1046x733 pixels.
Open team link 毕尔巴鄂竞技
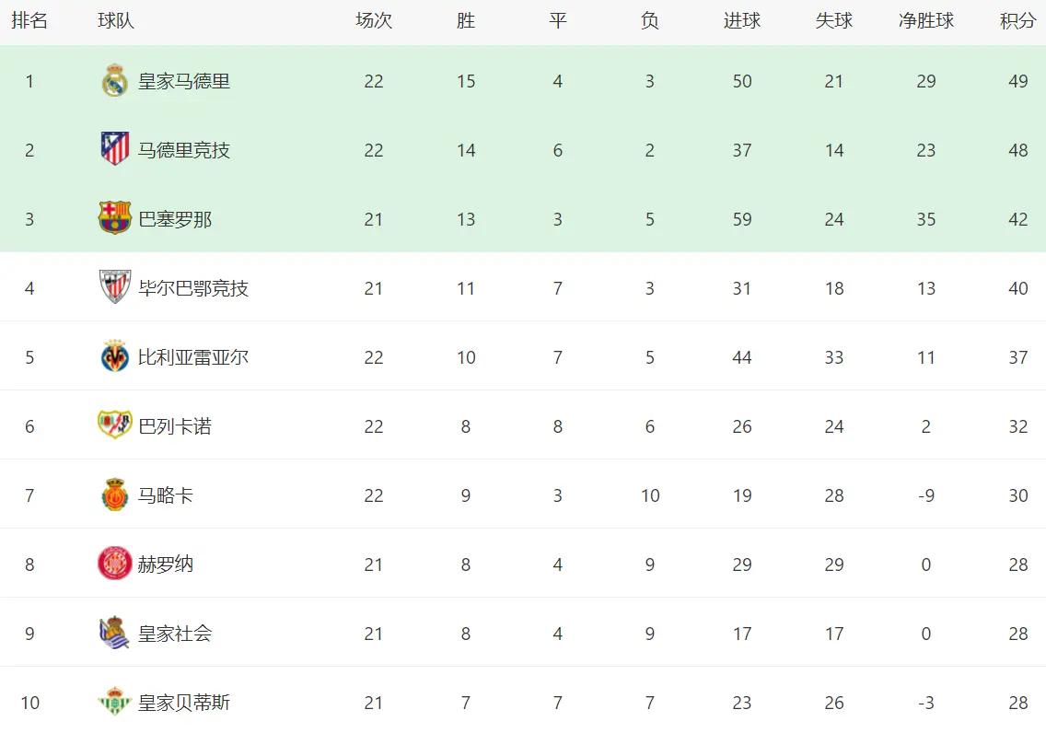[x=193, y=288]
